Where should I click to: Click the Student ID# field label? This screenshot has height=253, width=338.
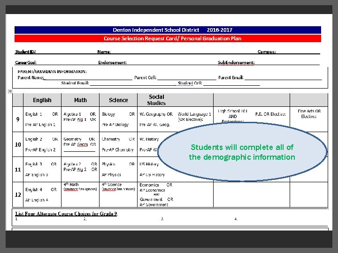point(25,52)
